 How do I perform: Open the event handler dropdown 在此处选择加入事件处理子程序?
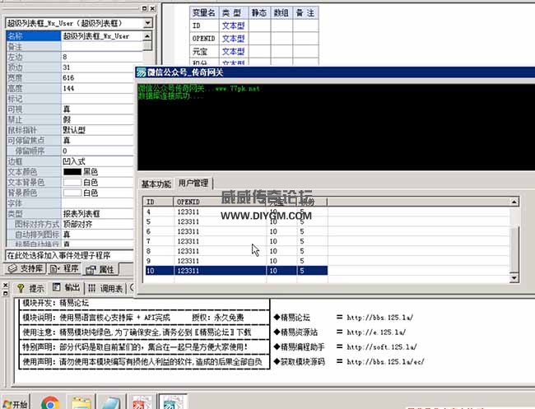pos(70,255)
